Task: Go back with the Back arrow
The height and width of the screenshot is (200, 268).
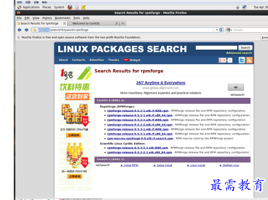Action: coord(19,30)
